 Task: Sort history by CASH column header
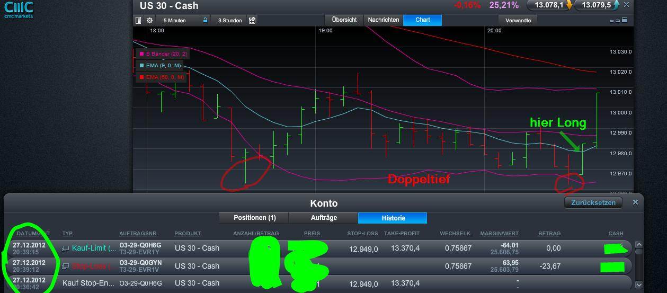[x=616, y=234]
